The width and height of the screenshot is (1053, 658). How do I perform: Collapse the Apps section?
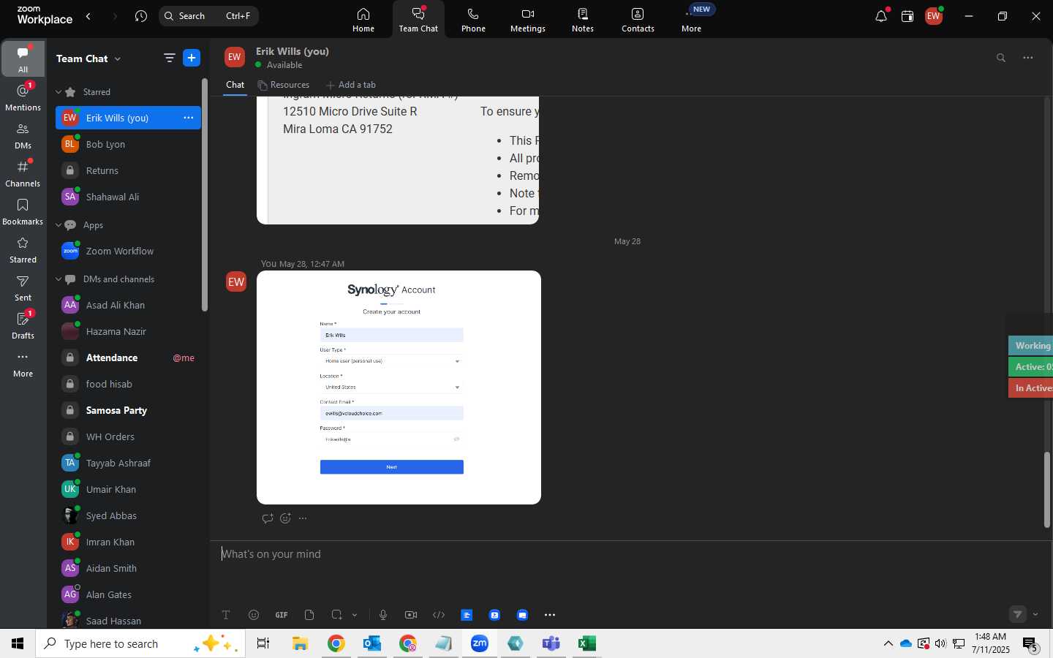58,225
